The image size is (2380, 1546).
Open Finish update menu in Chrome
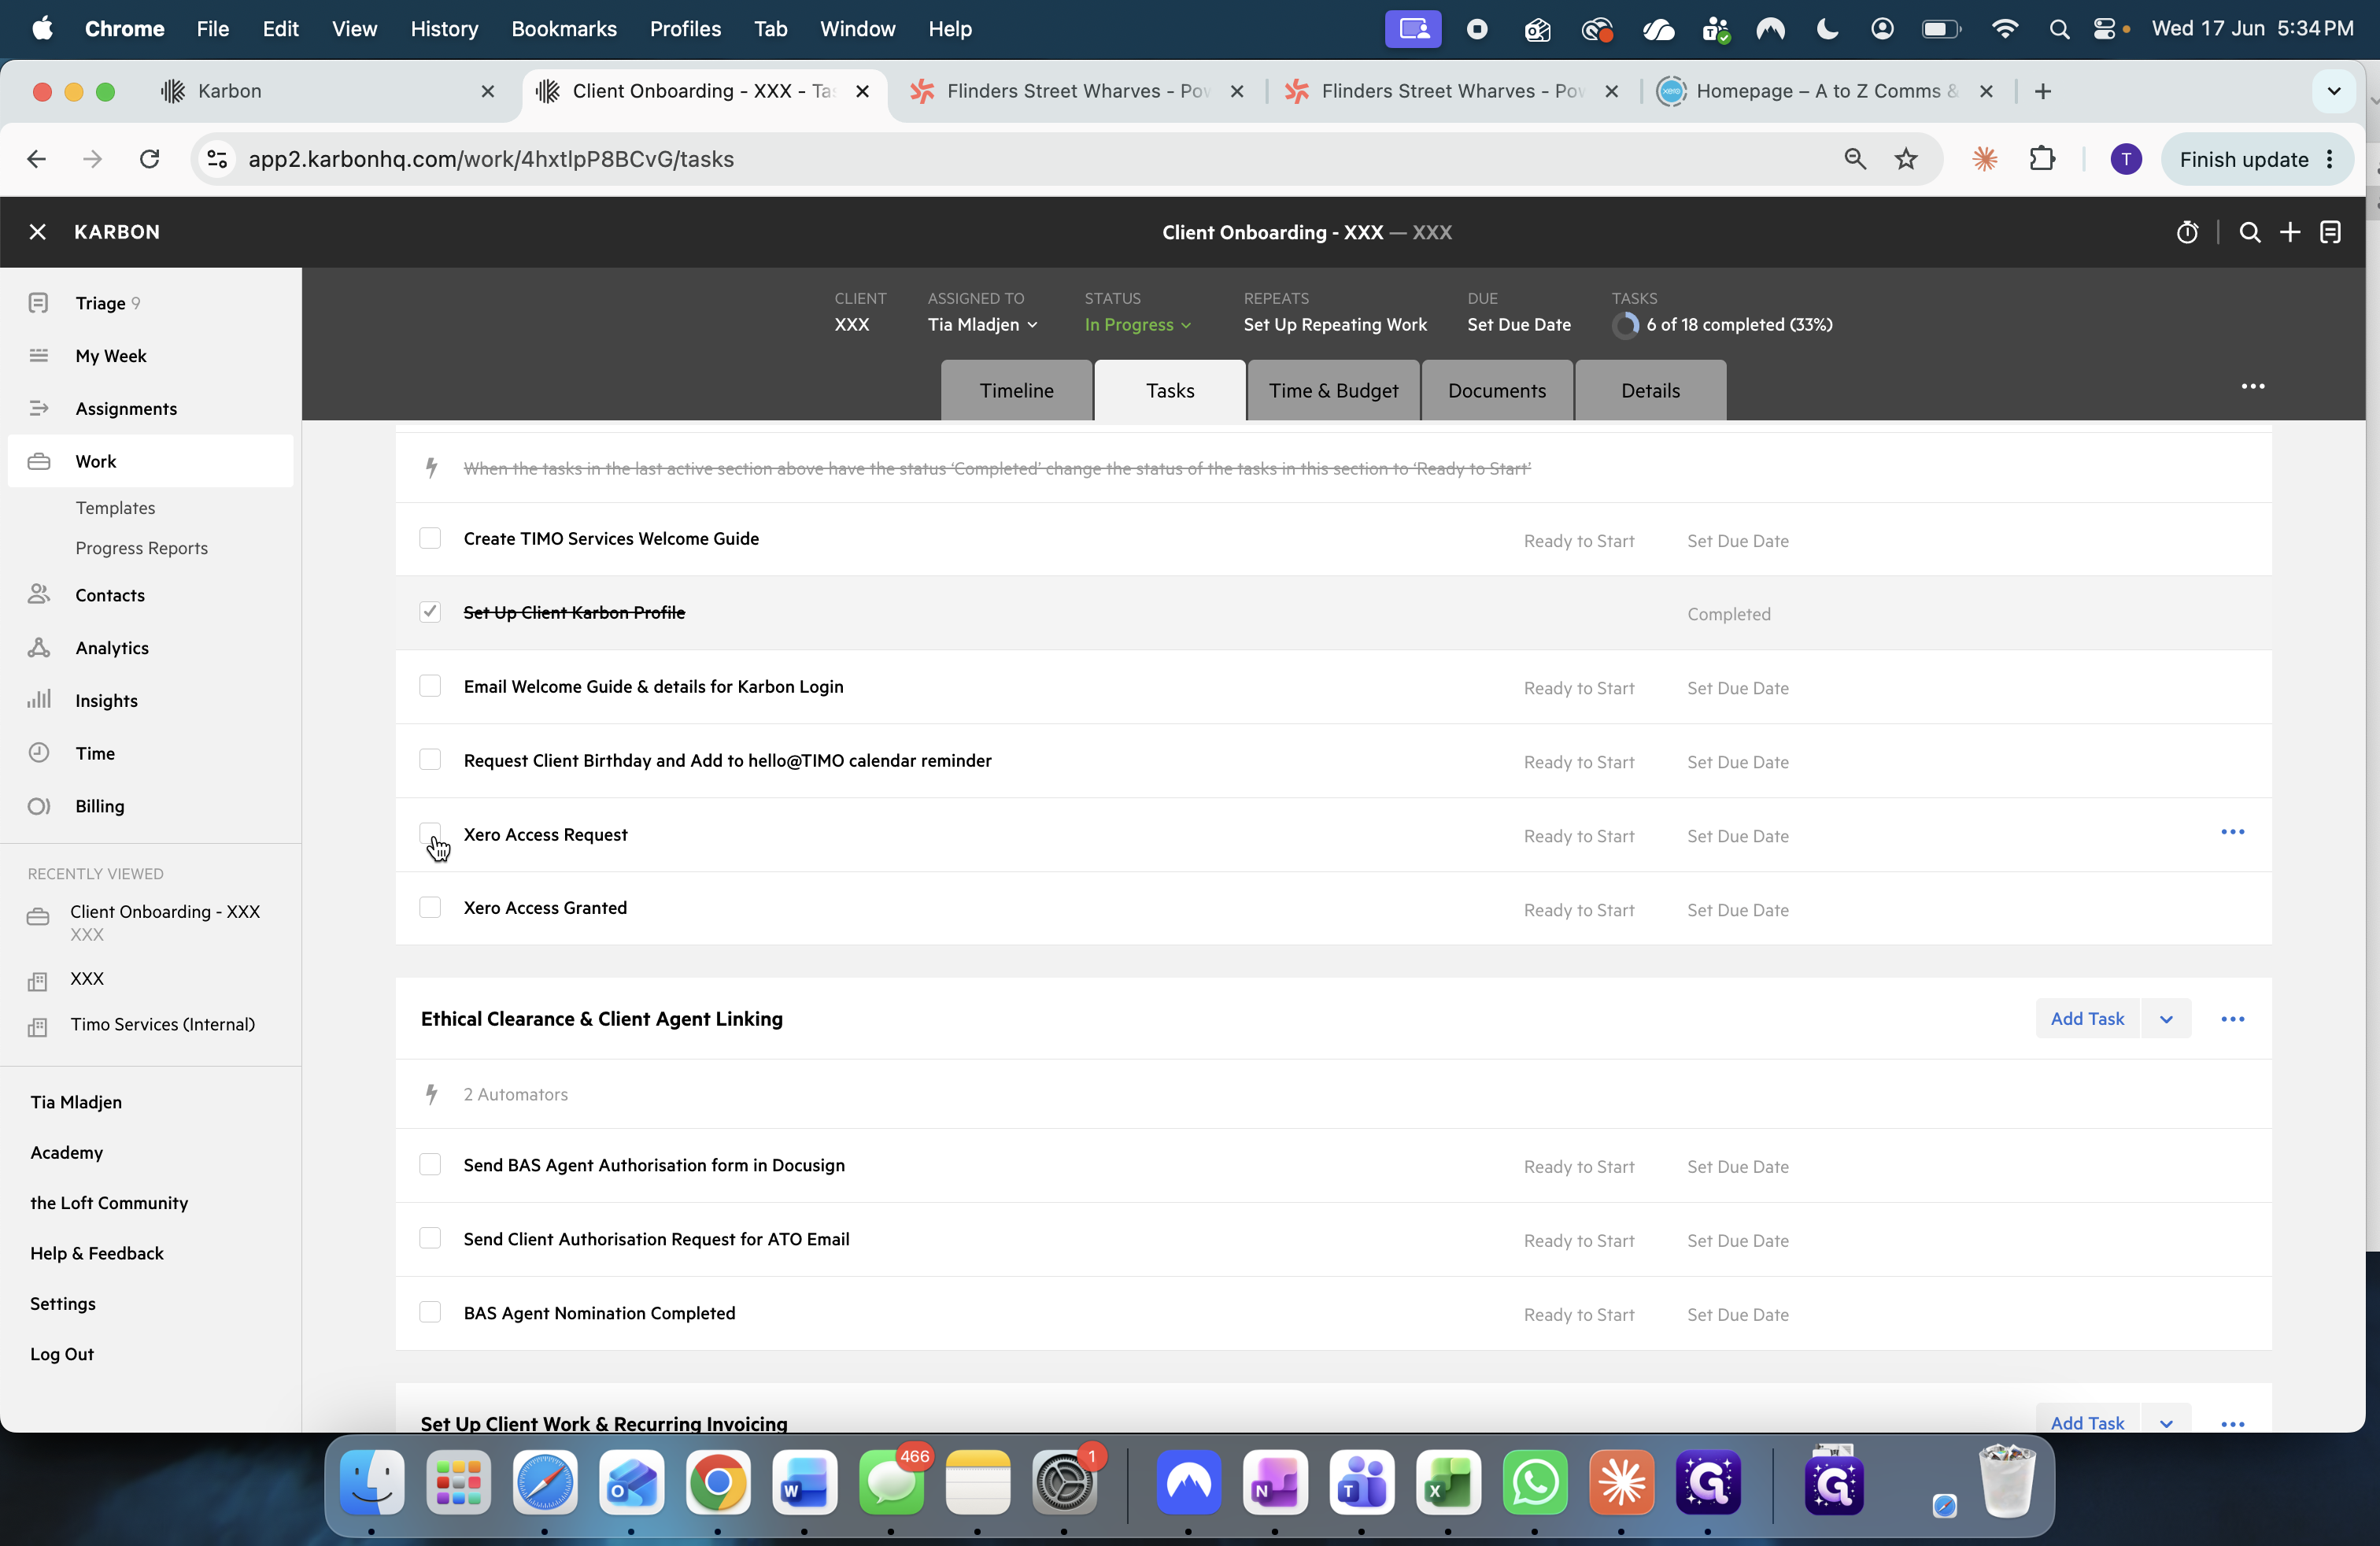point(2256,160)
